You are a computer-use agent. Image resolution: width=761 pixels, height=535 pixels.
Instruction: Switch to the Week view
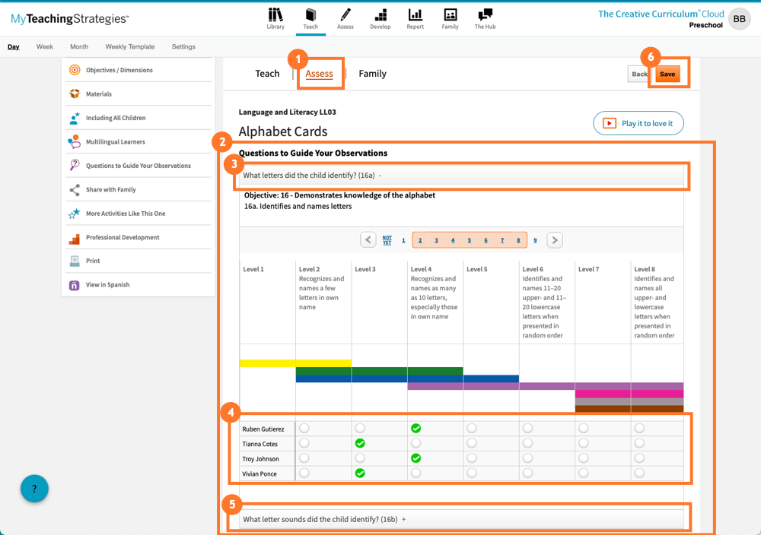coord(44,46)
